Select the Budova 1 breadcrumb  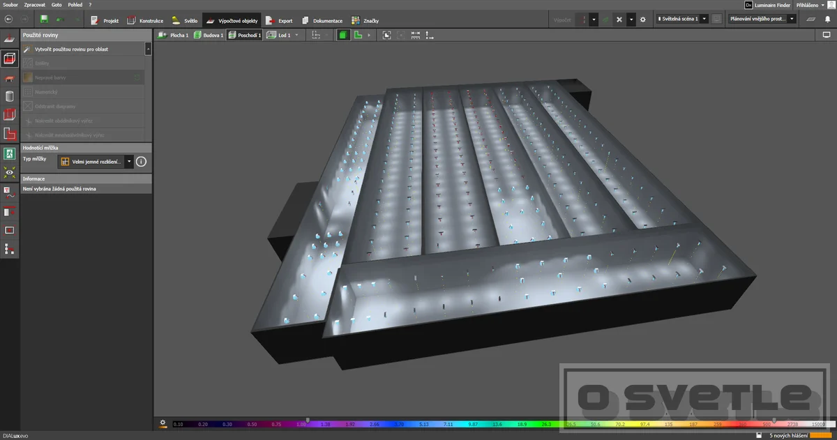pyautogui.click(x=209, y=35)
